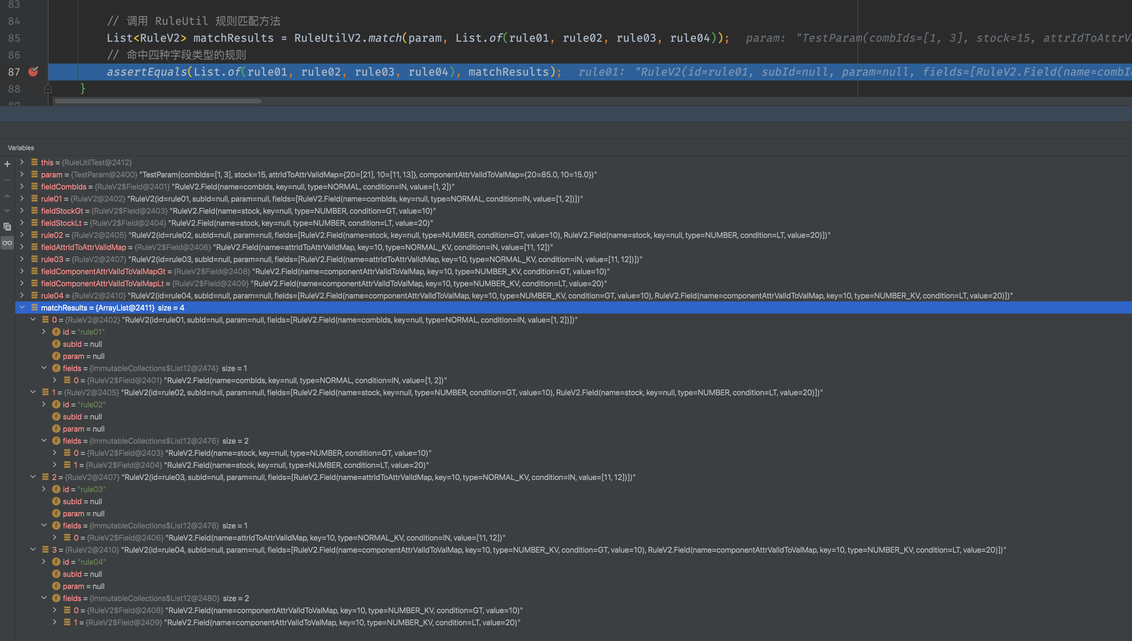Click the list icon next to rule04 variable
The image size is (1132, 641).
[x=34, y=295]
